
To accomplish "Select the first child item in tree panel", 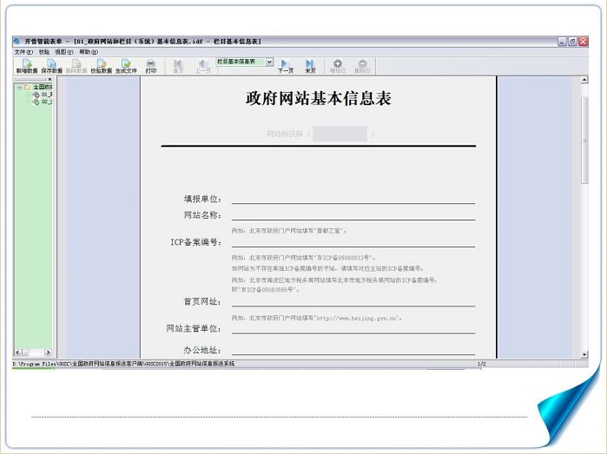I will 43,94.
